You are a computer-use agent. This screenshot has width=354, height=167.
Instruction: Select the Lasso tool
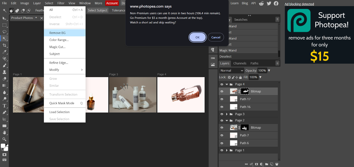coord(4,32)
